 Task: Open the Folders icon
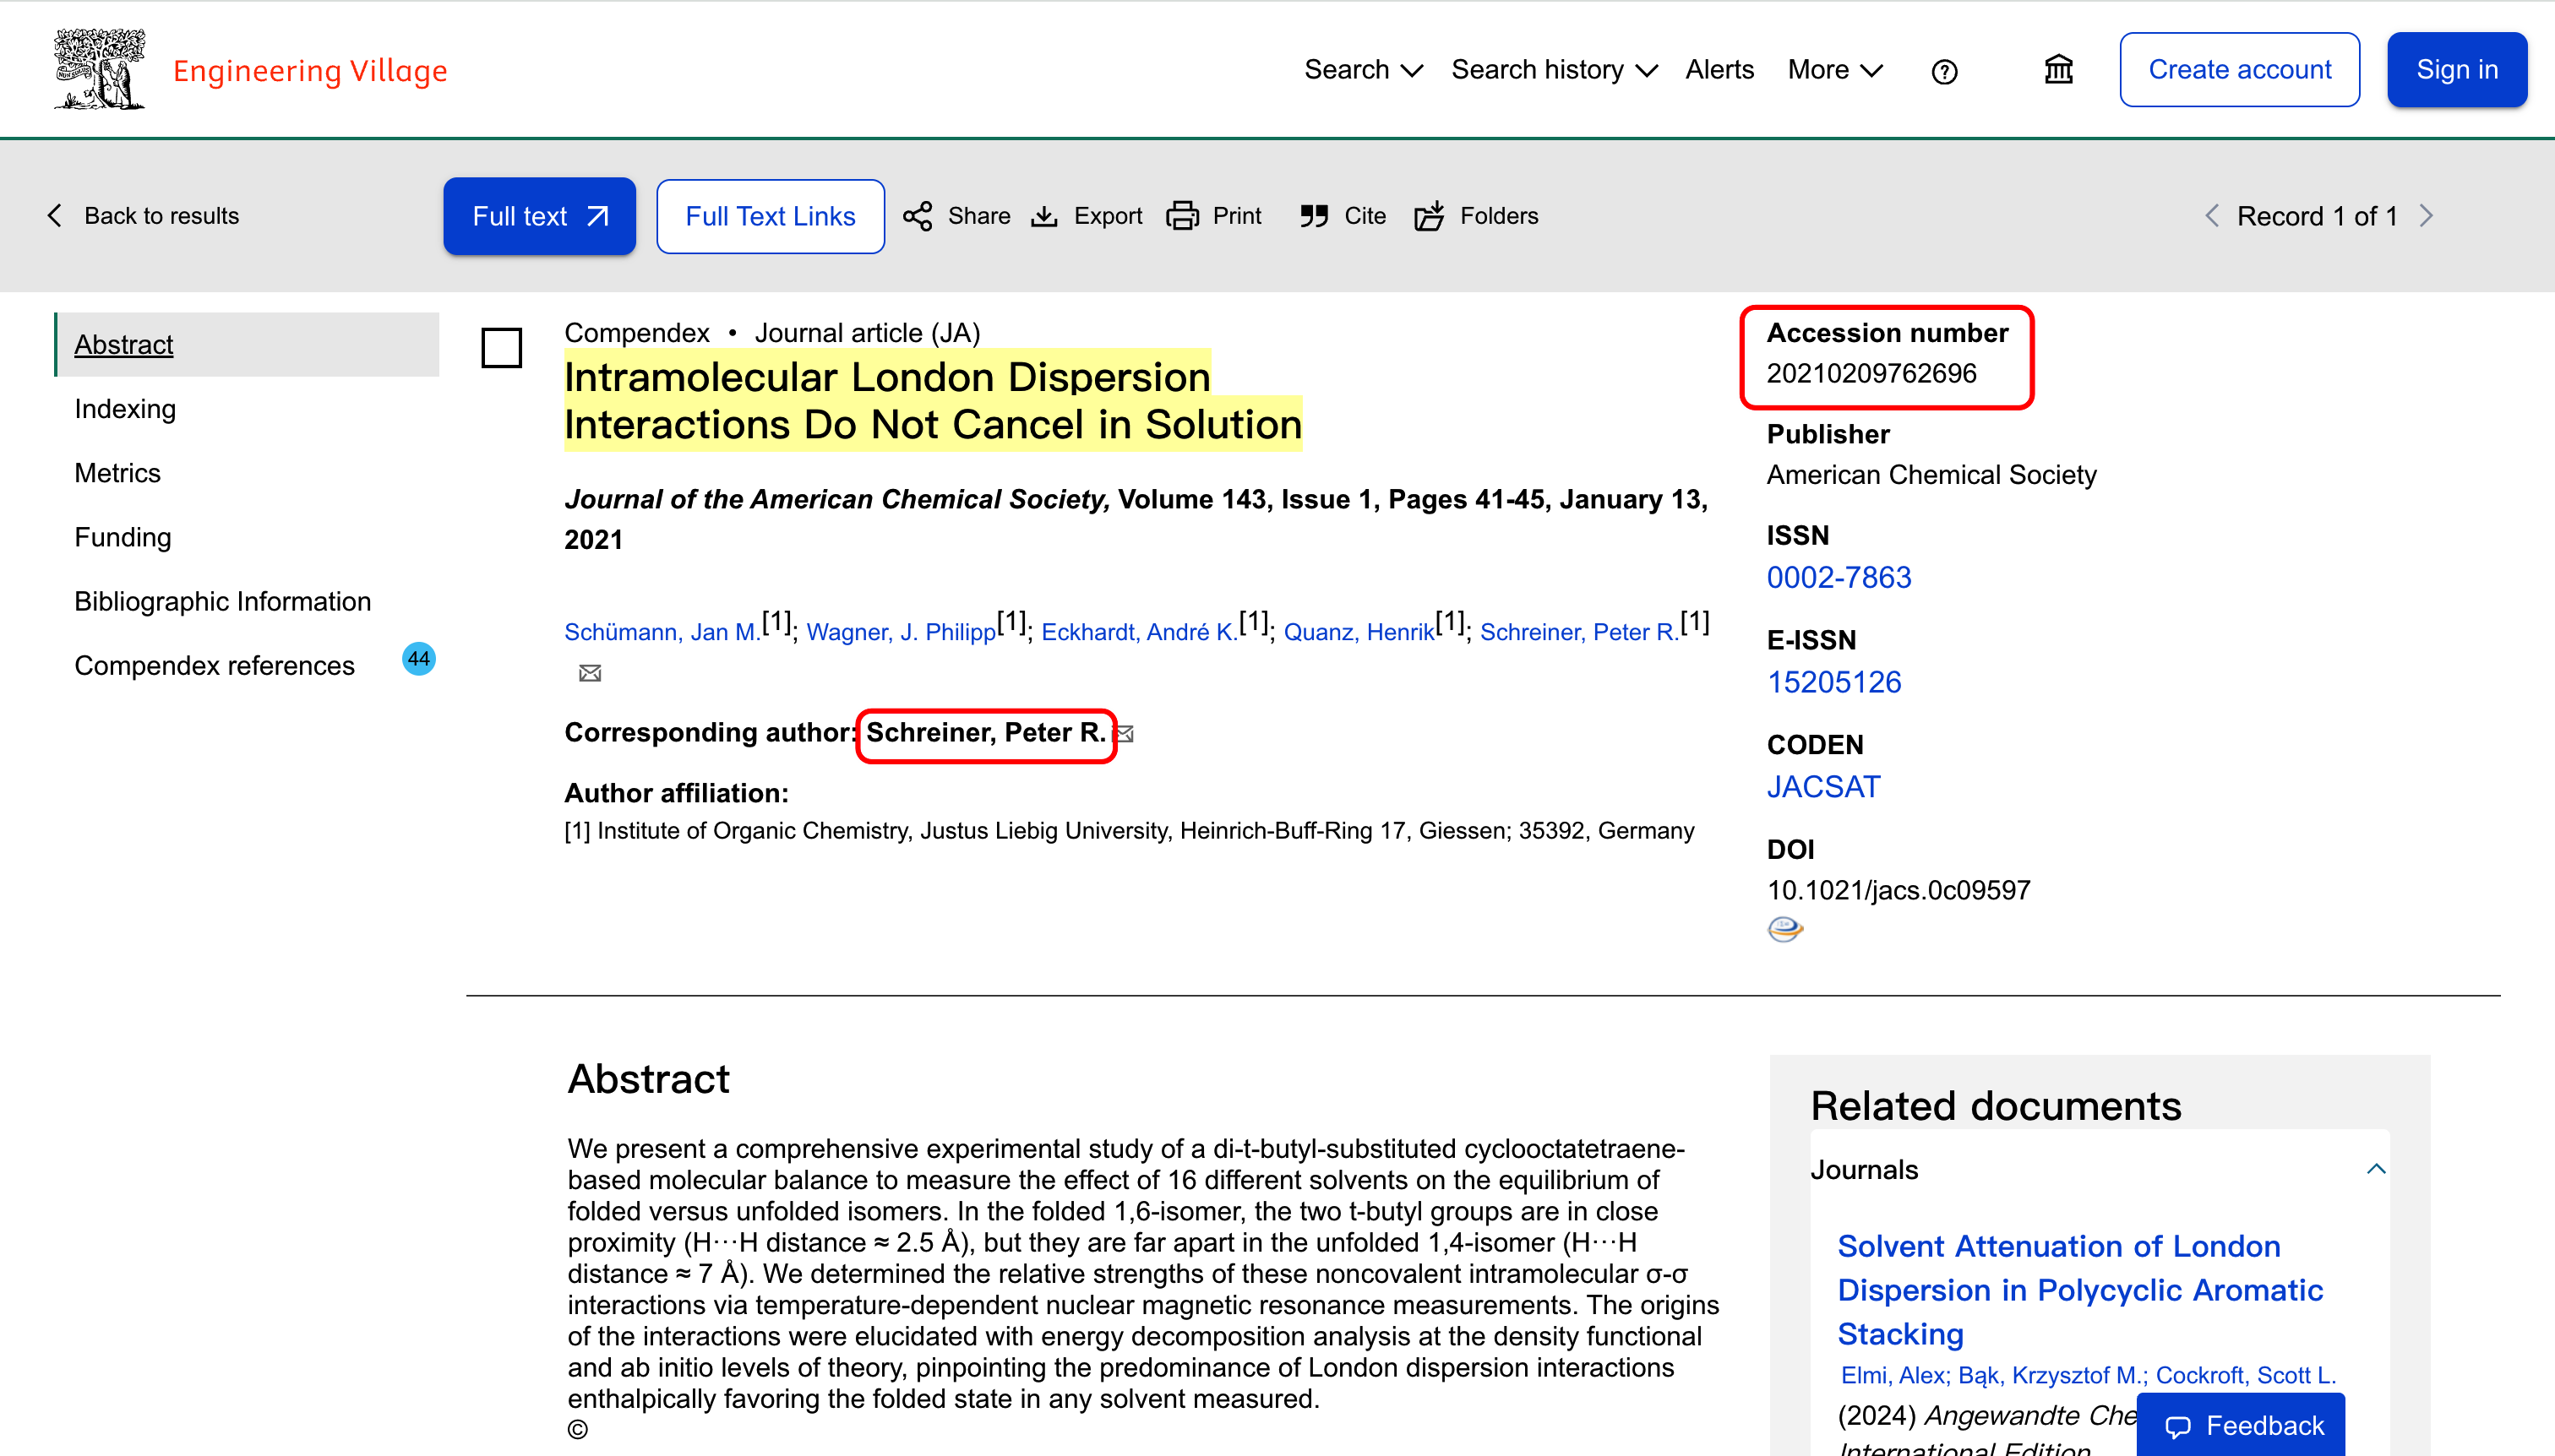coord(1430,216)
